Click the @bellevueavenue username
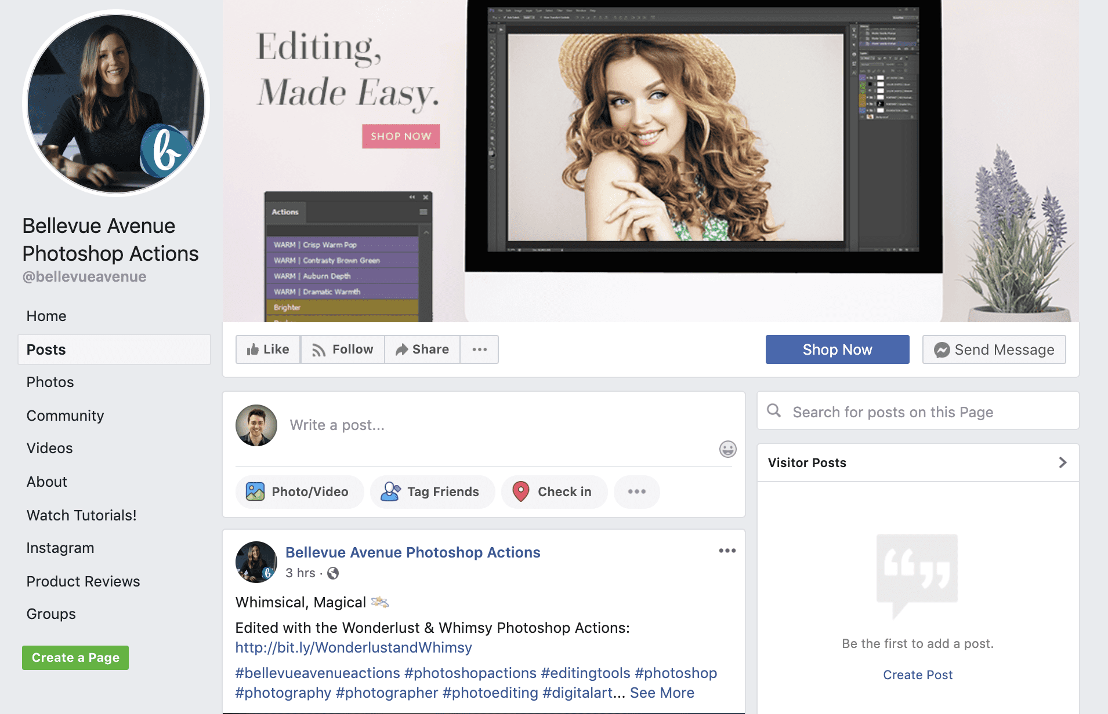 pyautogui.click(x=84, y=276)
